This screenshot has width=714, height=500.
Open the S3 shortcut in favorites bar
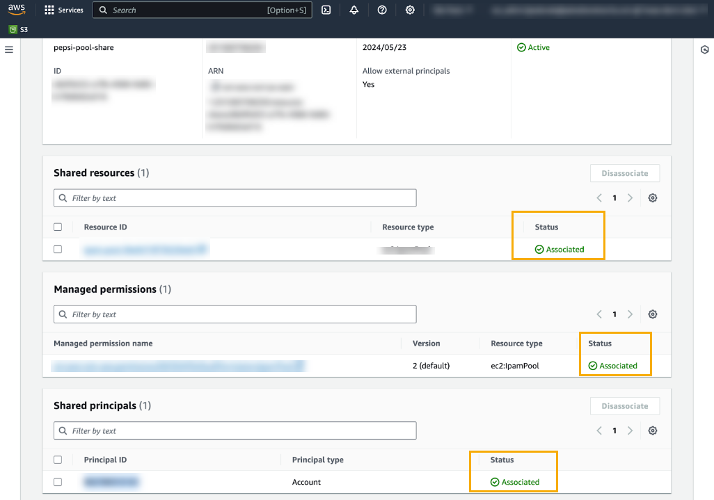click(x=18, y=30)
